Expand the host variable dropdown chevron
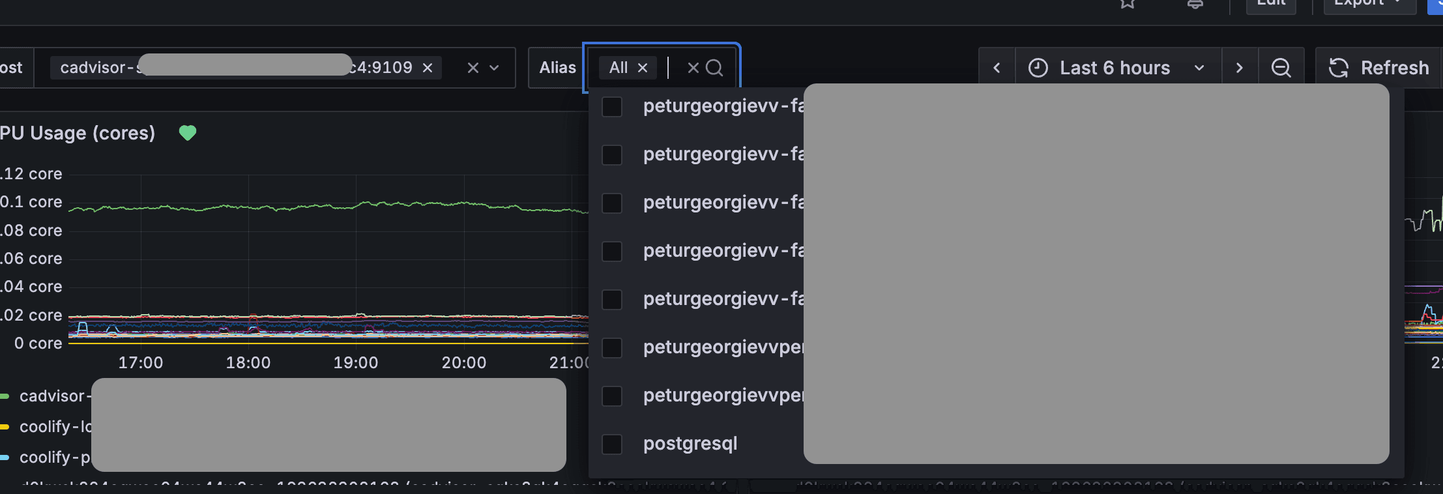1443x494 pixels. click(495, 68)
